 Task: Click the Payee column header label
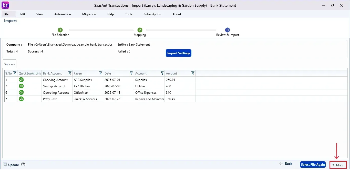78,73
